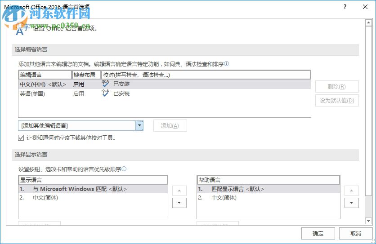
Task: Select the 英语(美国) editing language row
Action: pyautogui.click(x=165, y=93)
